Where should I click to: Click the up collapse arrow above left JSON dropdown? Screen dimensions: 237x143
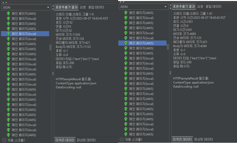pos(3,3)
